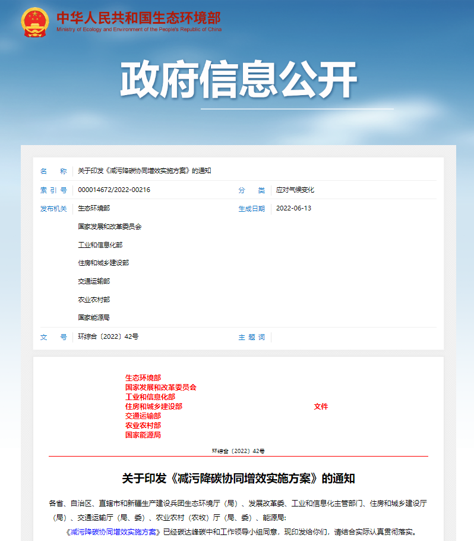Click the 索引号 label
This screenshot has width=474, height=541.
click(x=53, y=190)
